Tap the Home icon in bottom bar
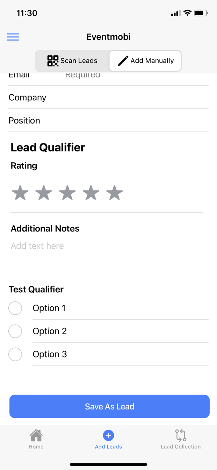This screenshot has height=470, width=217. 36,435
